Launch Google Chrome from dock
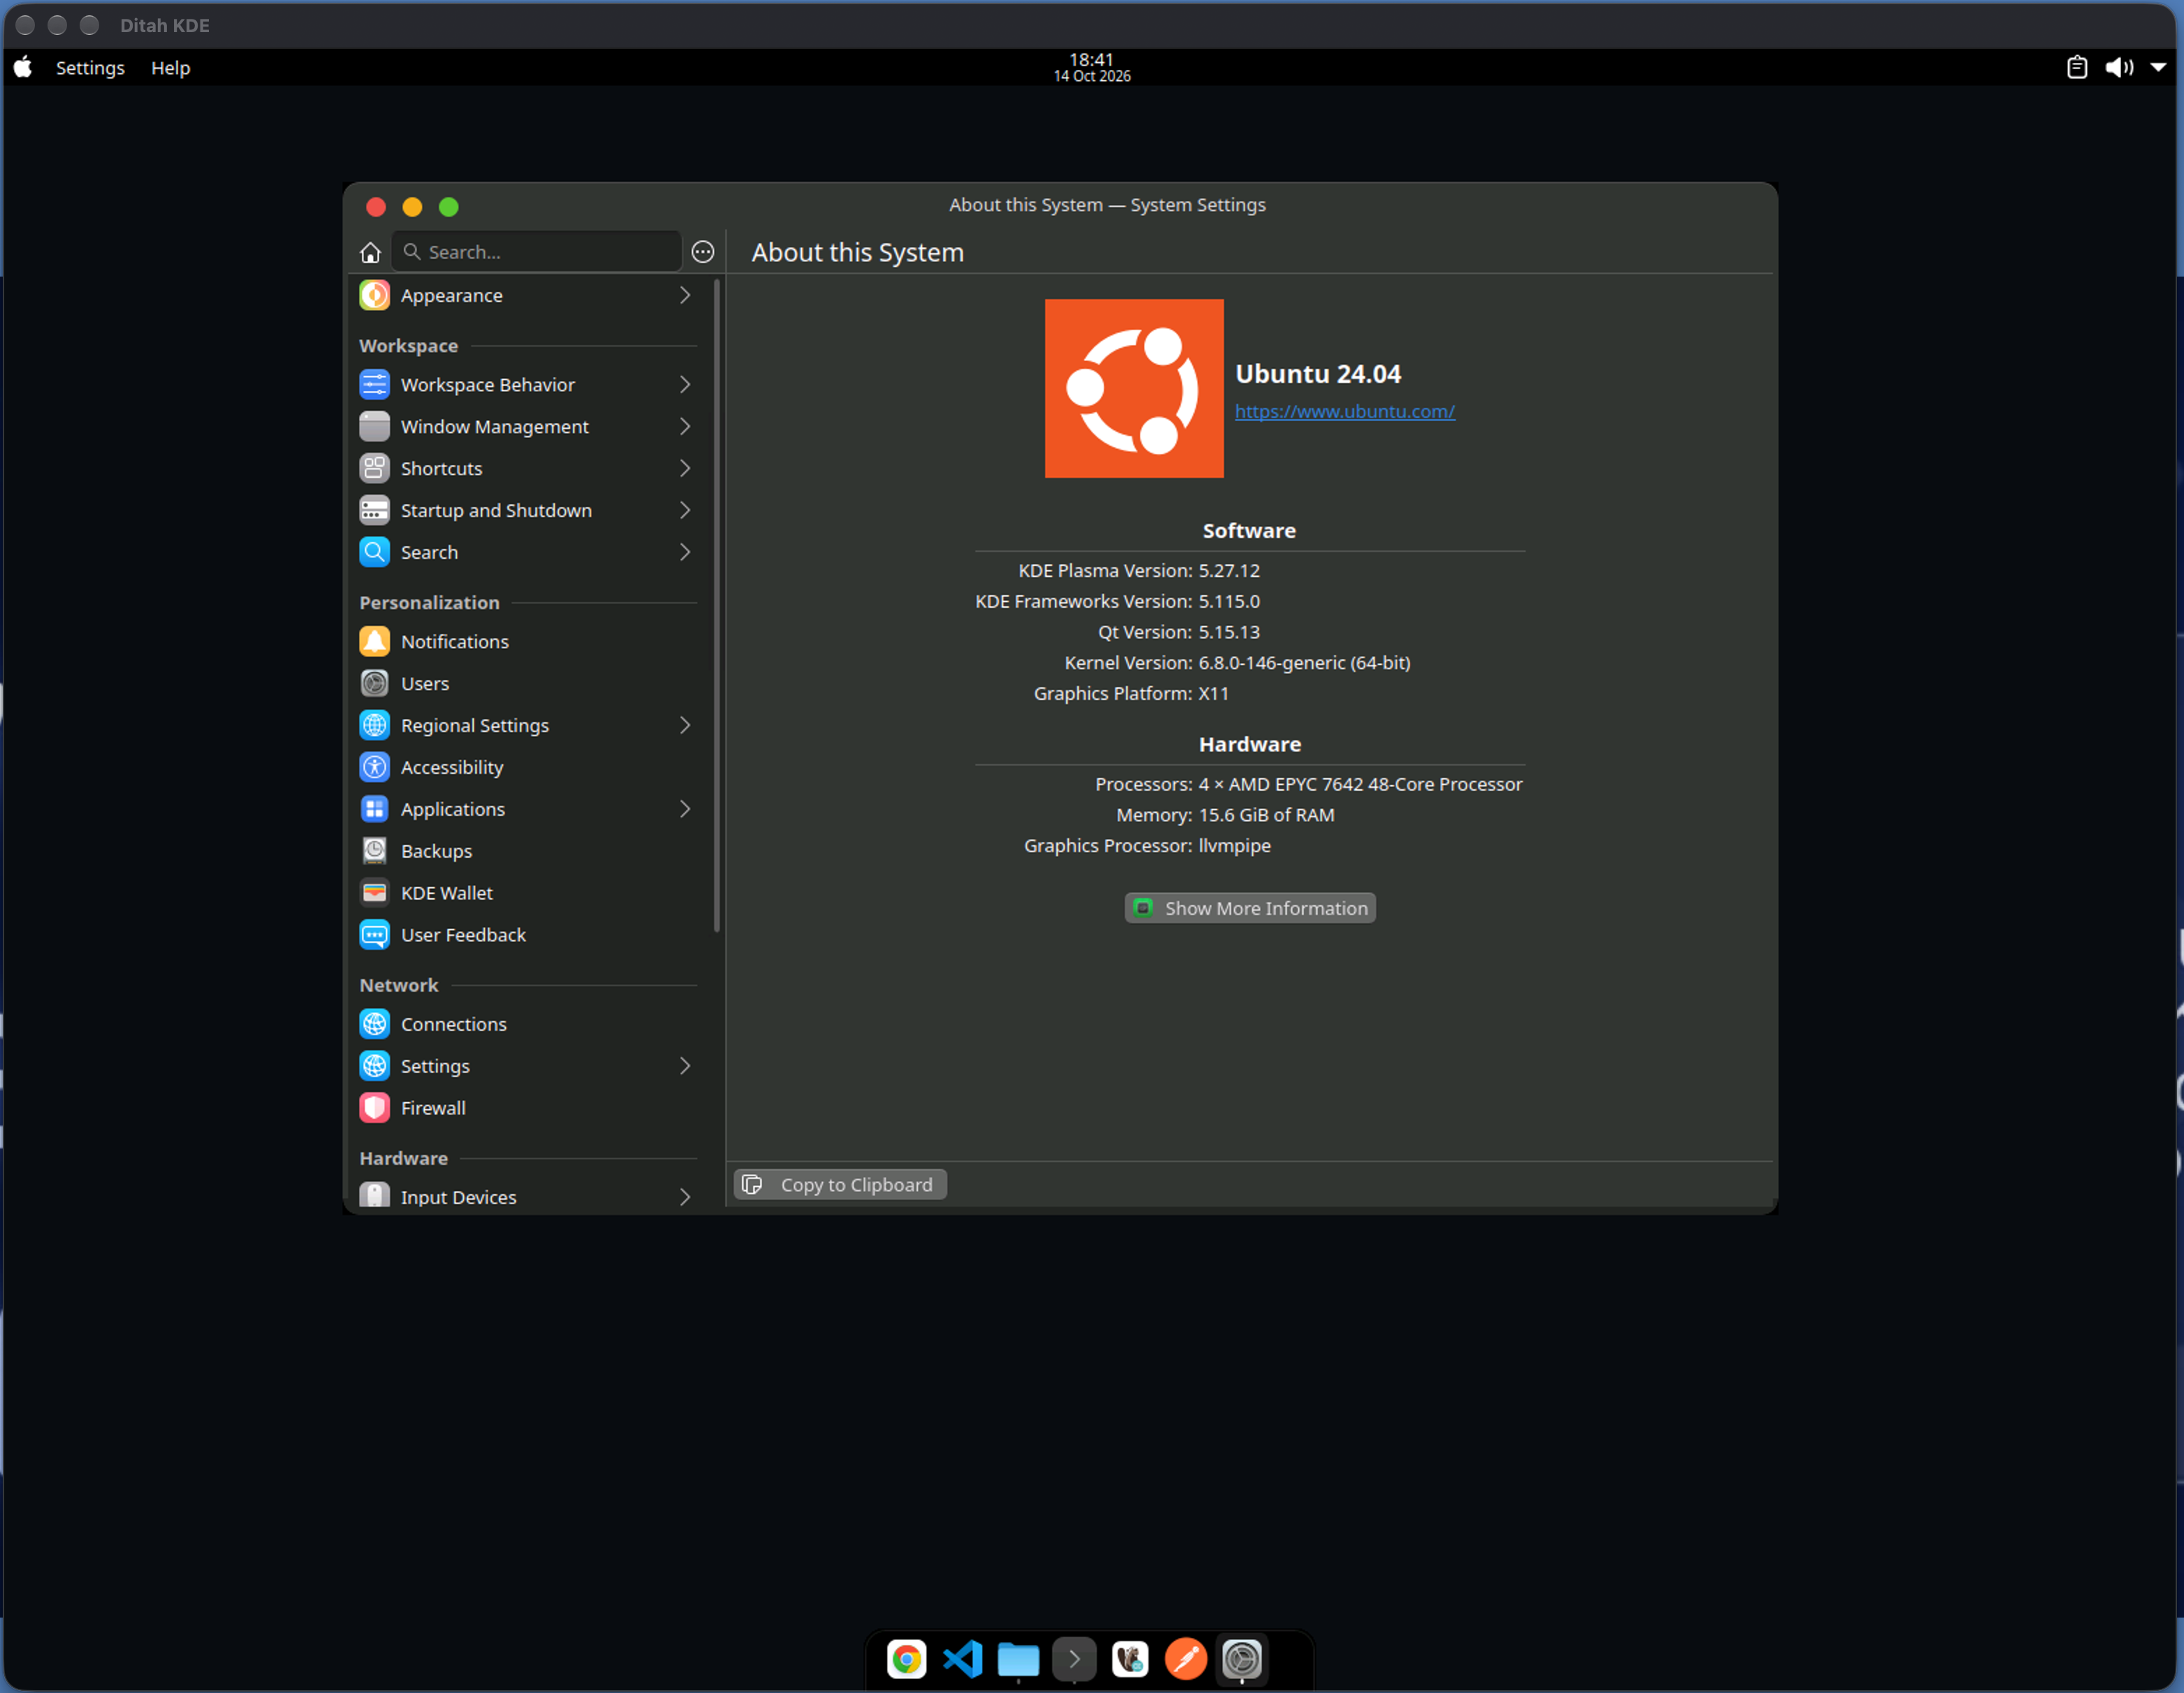 [906, 1660]
